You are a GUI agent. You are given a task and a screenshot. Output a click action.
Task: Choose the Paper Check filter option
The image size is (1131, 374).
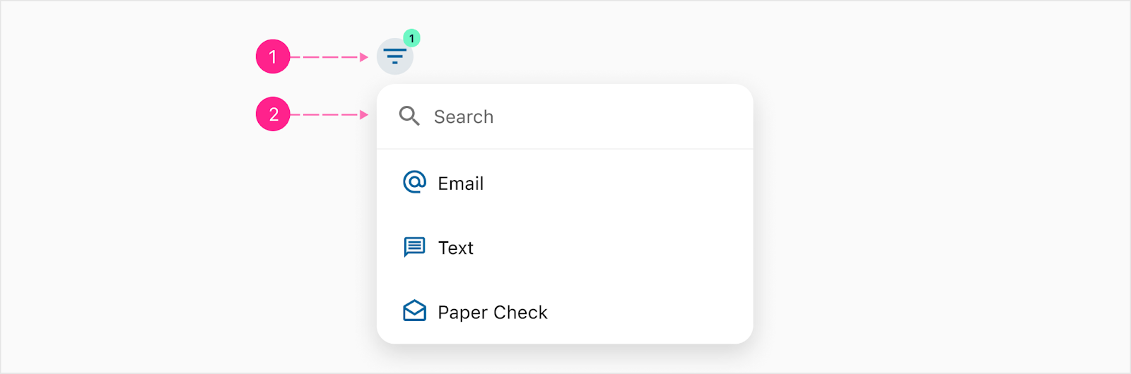pyautogui.click(x=565, y=312)
